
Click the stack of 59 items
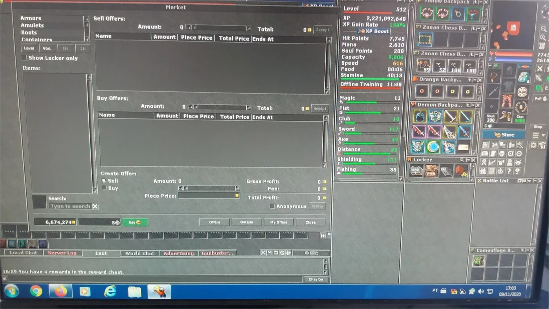pyautogui.click(x=424, y=66)
